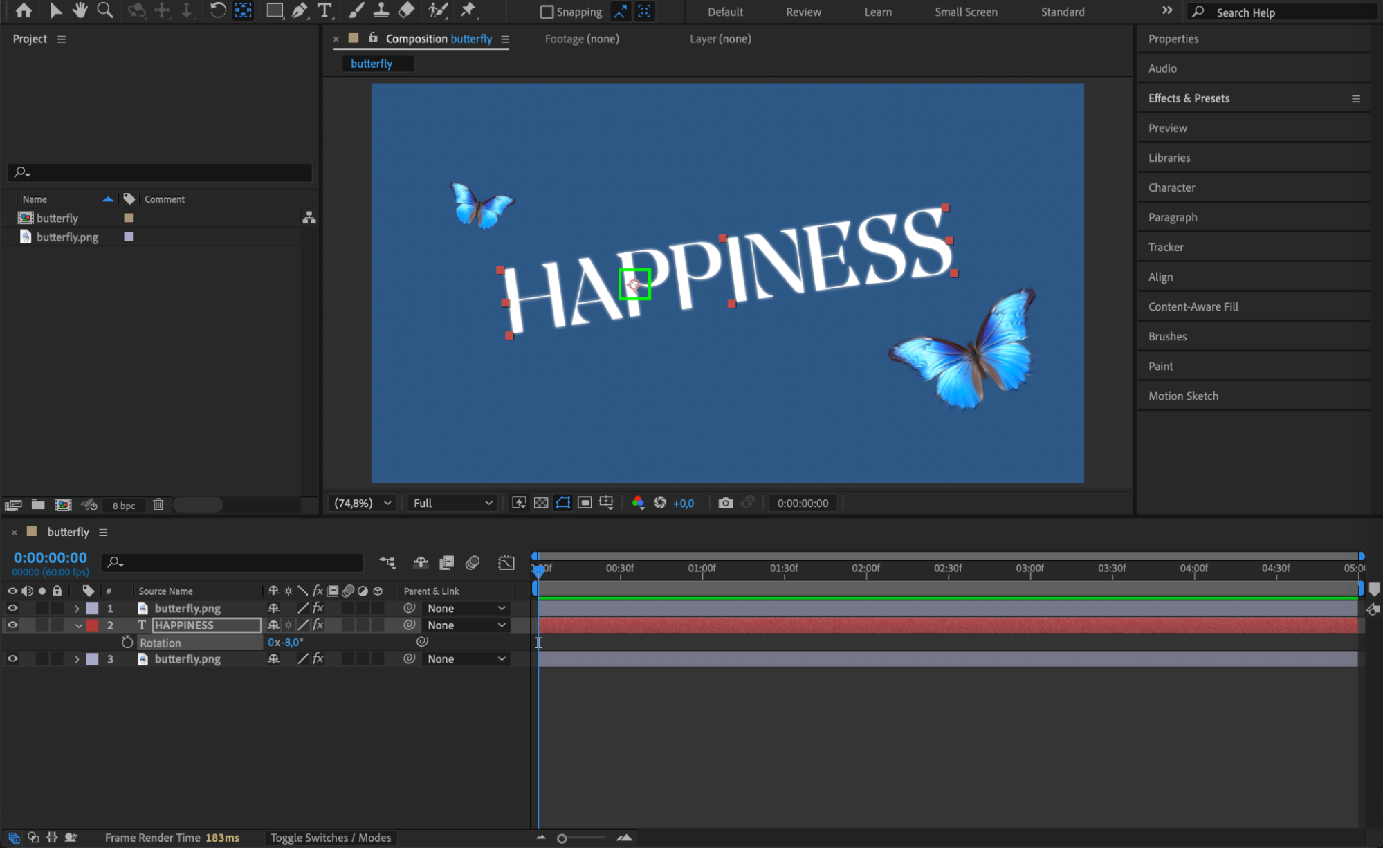The height and width of the screenshot is (848, 1383).
Task: Open the magnification ratio dropdown
Action: [363, 503]
